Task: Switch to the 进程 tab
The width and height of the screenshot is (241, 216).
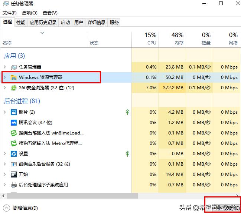Action: 7,22
